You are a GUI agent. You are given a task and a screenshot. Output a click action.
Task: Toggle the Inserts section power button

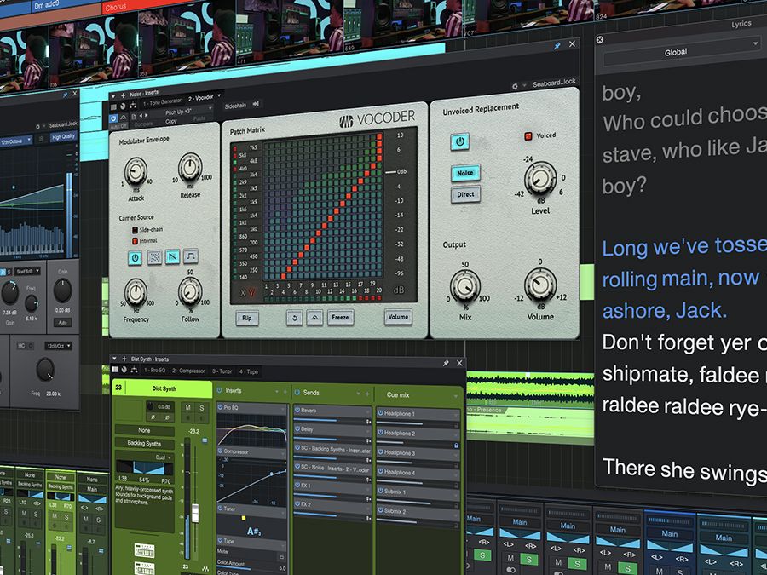pos(220,390)
